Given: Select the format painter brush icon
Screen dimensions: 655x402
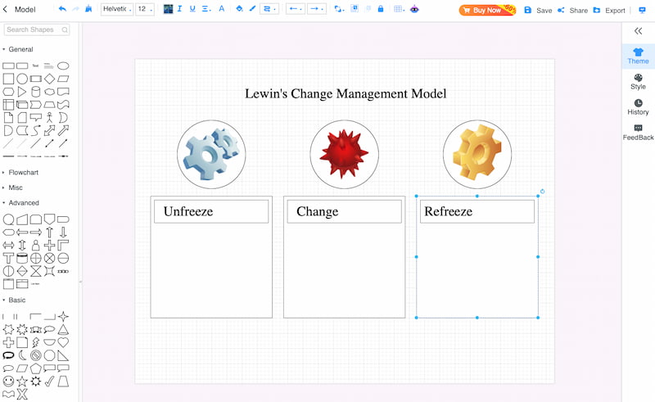Looking at the screenshot, I should 88,9.
